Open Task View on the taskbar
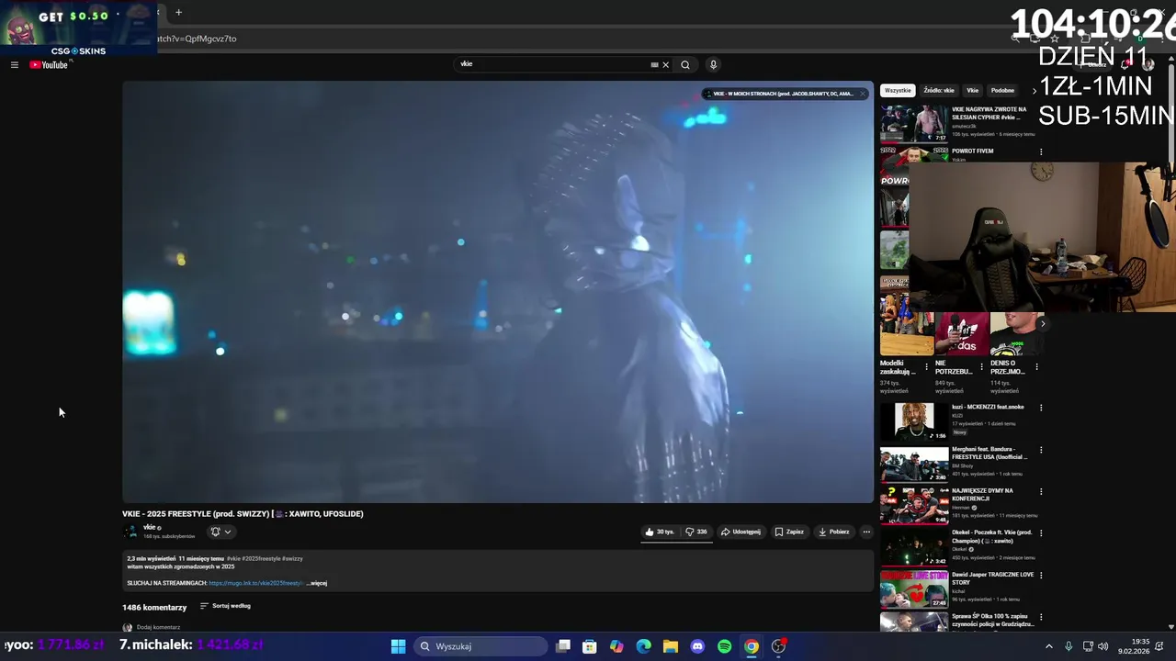Screen dimensions: 1176x661 [563, 646]
